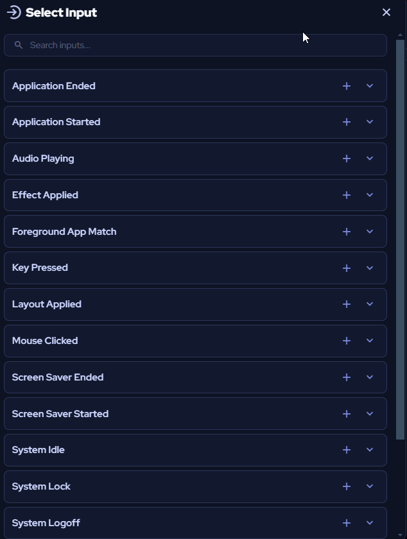Add Screen Saver Started input
The width and height of the screenshot is (407, 539).
coord(347,414)
